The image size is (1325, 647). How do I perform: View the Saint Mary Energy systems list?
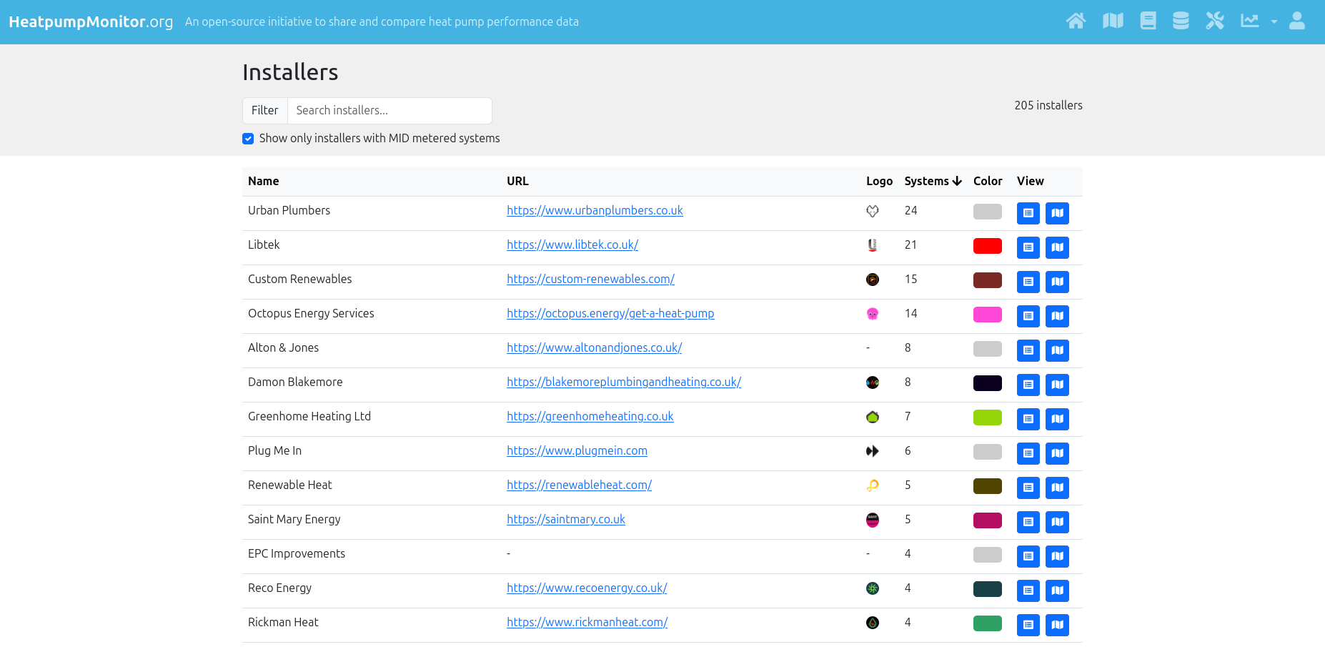[x=1028, y=522]
